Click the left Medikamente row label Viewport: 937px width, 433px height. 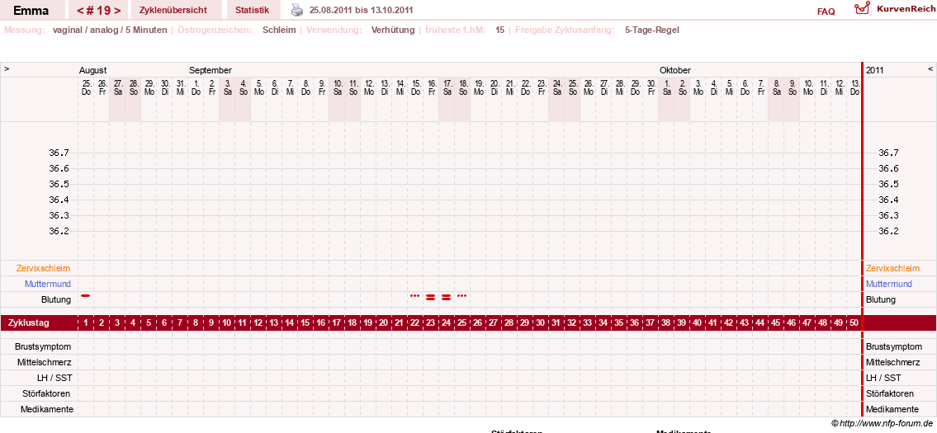click(x=47, y=409)
